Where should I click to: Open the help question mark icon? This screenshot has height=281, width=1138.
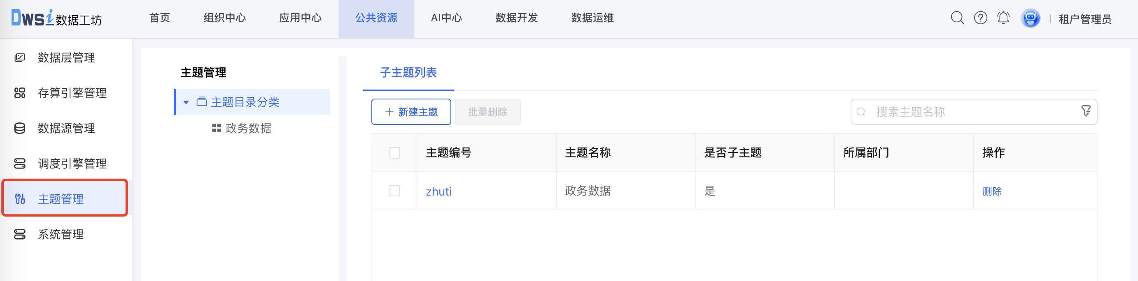coord(980,18)
